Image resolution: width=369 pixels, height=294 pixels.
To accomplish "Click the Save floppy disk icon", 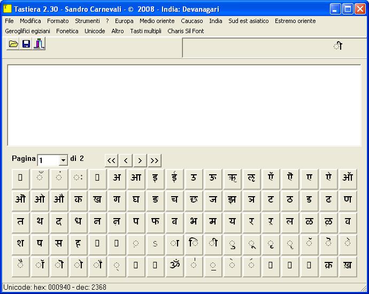I will [26, 44].
